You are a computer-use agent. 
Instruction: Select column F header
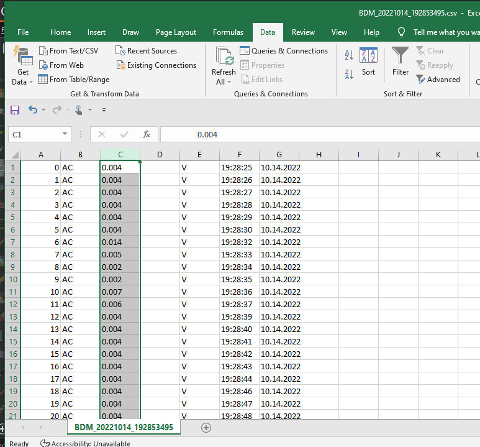(x=240, y=155)
